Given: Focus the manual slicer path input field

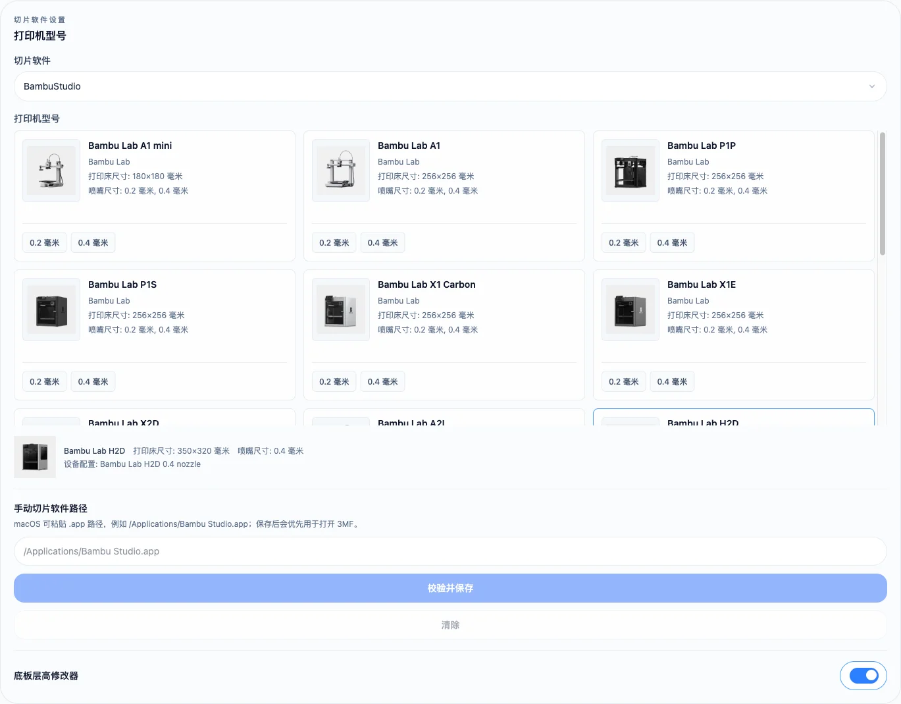Looking at the screenshot, I should [450, 551].
